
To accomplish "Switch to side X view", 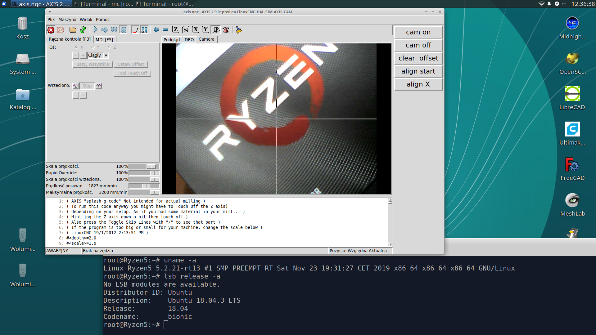I will 195,30.
